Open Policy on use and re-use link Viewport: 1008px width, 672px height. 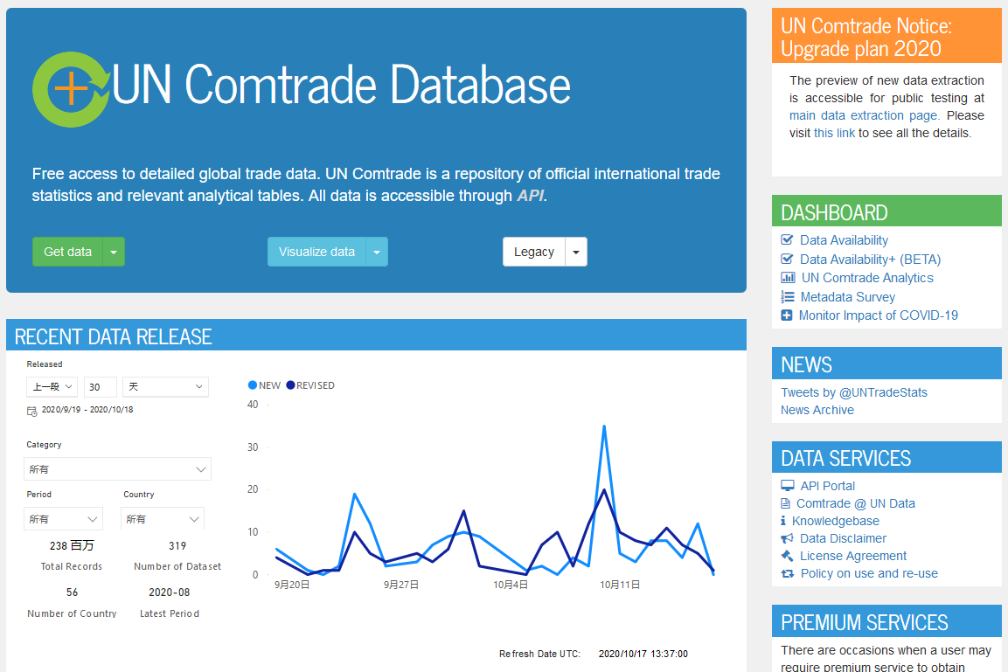pos(869,574)
